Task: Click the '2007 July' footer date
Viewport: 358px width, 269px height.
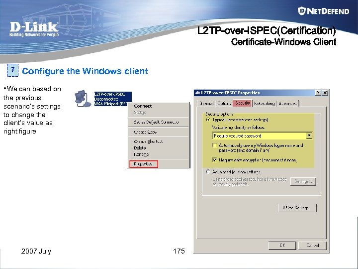Action: click(x=36, y=251)
